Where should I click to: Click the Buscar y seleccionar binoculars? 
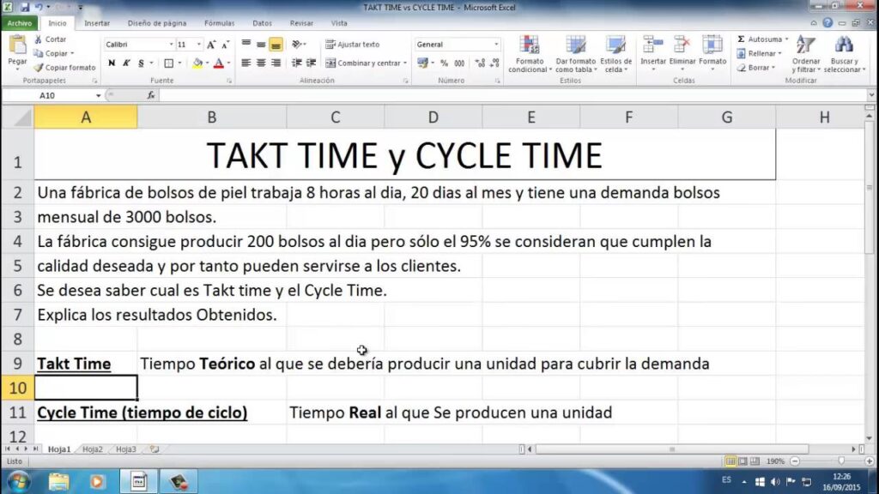(x=844, y=45)
